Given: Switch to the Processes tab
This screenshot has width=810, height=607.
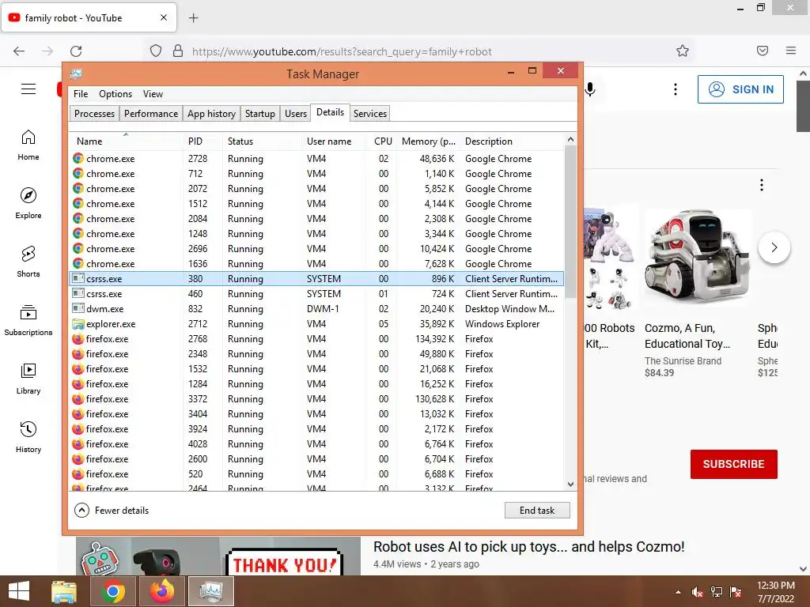Looking at the screenshot, I should [x=95, y=114].
